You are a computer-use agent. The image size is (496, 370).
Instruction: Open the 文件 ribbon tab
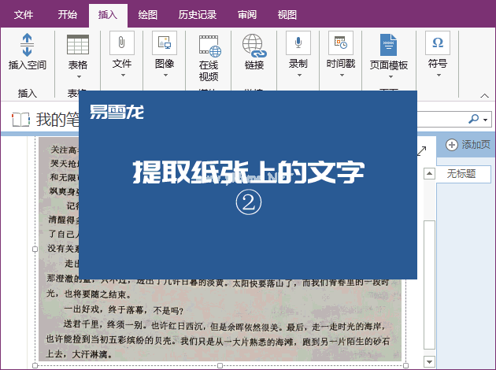tap(24, 14)
